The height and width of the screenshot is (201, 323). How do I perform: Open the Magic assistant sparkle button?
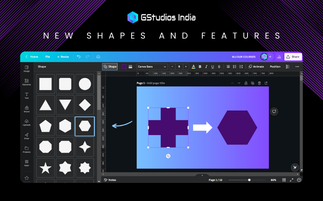[x=295, y=167]
